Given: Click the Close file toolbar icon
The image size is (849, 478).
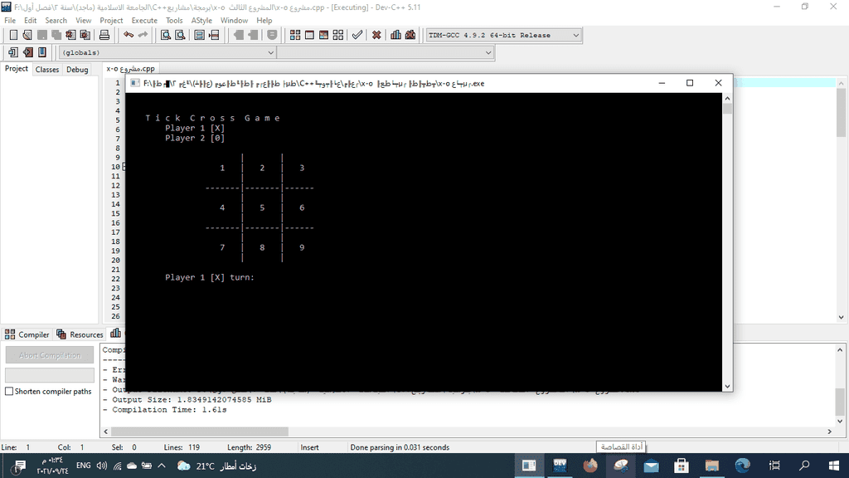Looking at the screenshot, I should [x=71, y=35].
